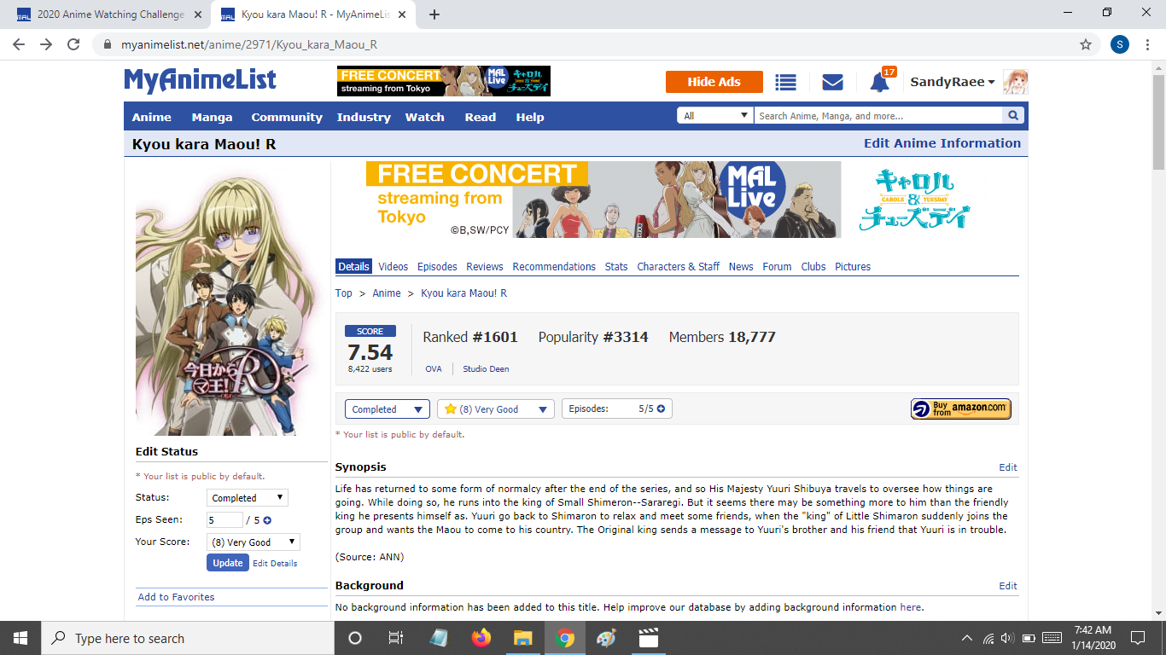Open the notifications bell icon
The image size is (1166, 655).
click(879, 83)
